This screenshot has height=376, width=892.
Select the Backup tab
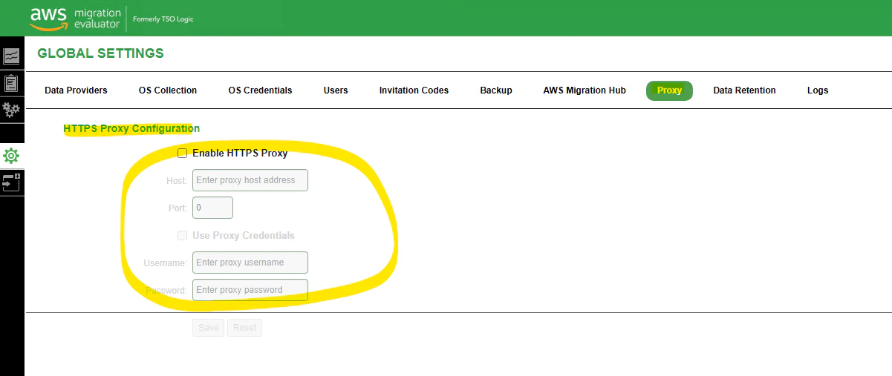tap(496, 90)
